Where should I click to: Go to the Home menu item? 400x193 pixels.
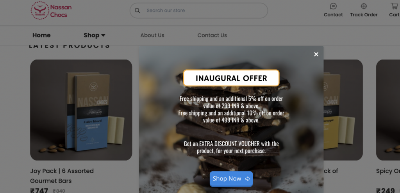(41, 35)
